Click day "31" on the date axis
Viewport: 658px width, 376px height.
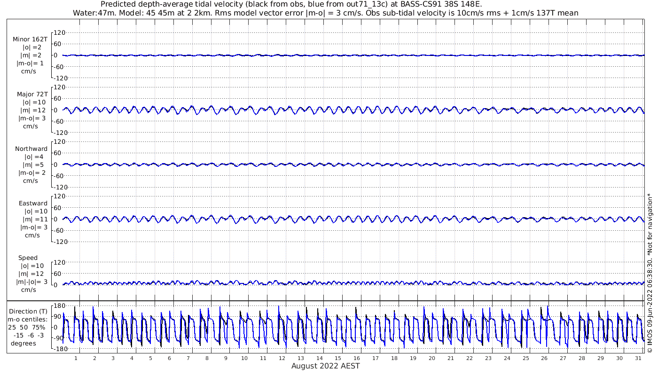tap(638, 358)
